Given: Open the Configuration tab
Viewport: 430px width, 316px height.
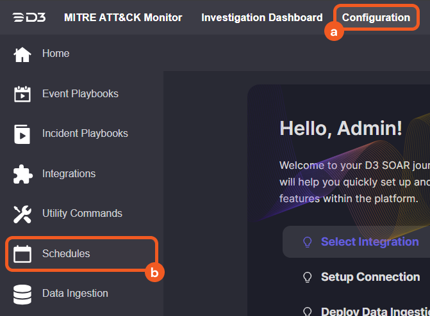Looking at the screenshot, I should [x=376, y=17].
